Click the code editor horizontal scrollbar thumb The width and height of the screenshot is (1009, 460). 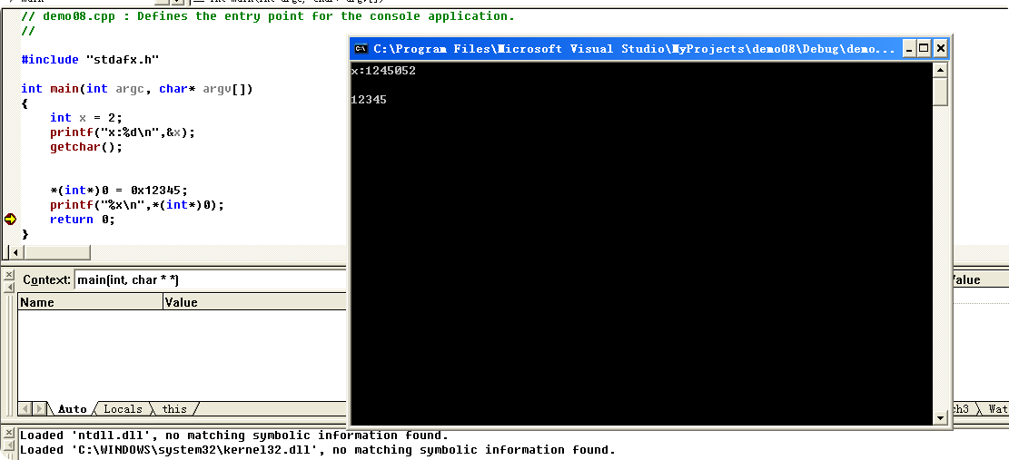point(56,252)
